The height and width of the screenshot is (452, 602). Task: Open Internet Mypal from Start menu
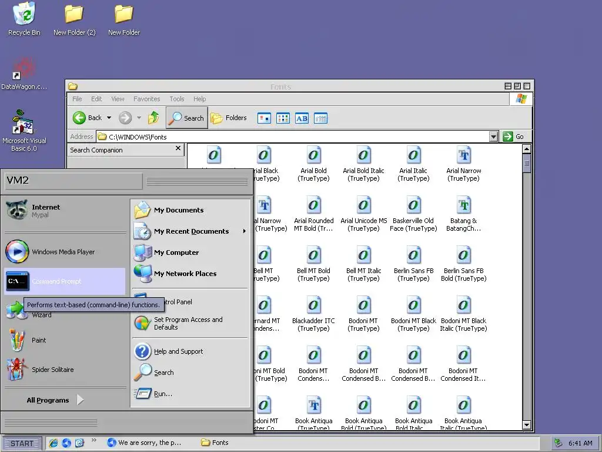click(x=65, y=211)
